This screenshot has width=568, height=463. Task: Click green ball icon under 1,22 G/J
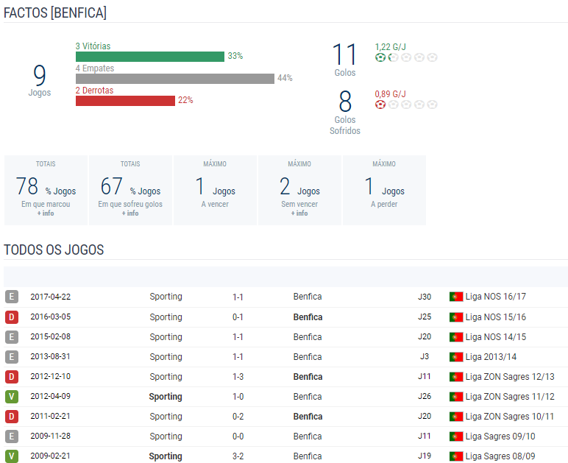click(x=380, y=57)
